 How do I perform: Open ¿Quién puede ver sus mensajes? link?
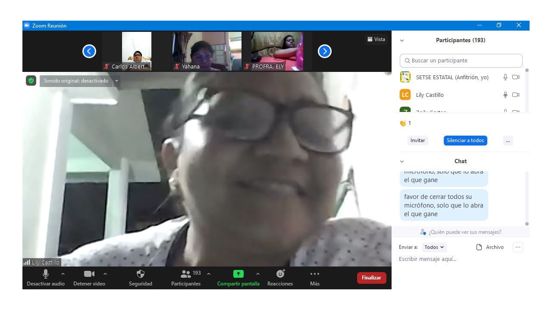pyautogui.click(x=461, y=232)
